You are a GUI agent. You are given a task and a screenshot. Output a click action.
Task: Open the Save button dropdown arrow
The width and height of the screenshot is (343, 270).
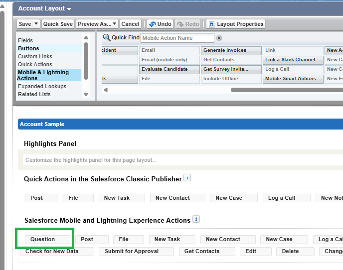36,23
